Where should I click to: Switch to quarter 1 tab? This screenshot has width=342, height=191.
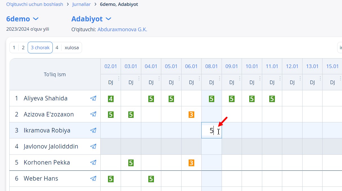[14, 48]
